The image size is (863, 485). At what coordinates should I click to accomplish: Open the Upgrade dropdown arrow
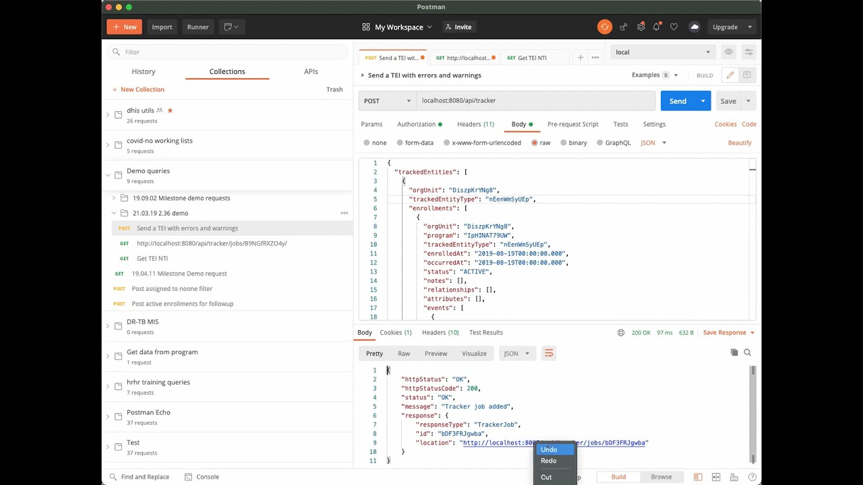[x=749, y=27]
